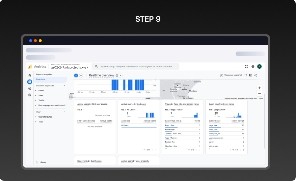Collapse the Business objectives section
This screenshot has height=181, width=296.
coord(64,86)
